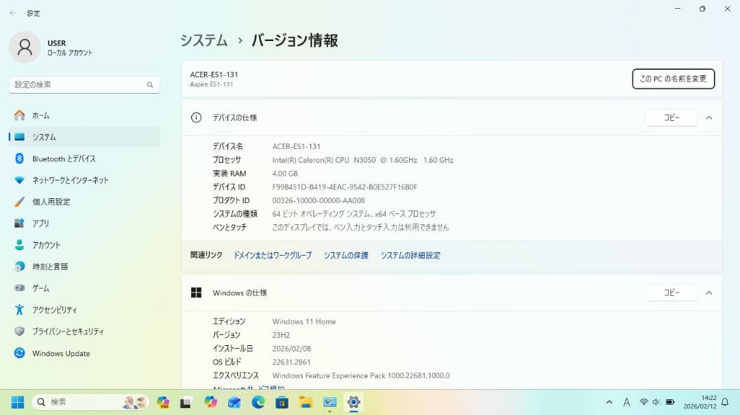Open 個人用設定 page
Image resolution: width=740 pixels, height=415 pixels.
[x=84, y=202]
